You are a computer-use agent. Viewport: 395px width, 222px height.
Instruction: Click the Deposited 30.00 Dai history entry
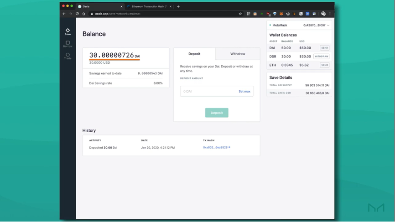tap(103, 148)
